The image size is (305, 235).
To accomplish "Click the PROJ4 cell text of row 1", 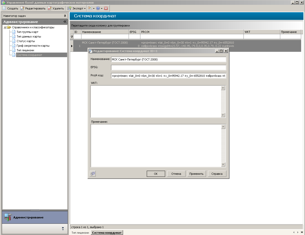I will (x=187, y=44).
